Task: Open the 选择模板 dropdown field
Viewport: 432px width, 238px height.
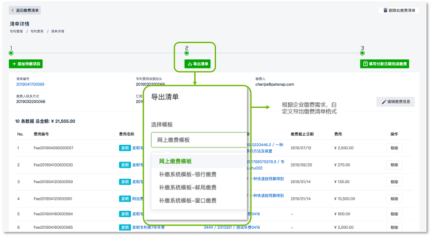Action: (199, 140)
